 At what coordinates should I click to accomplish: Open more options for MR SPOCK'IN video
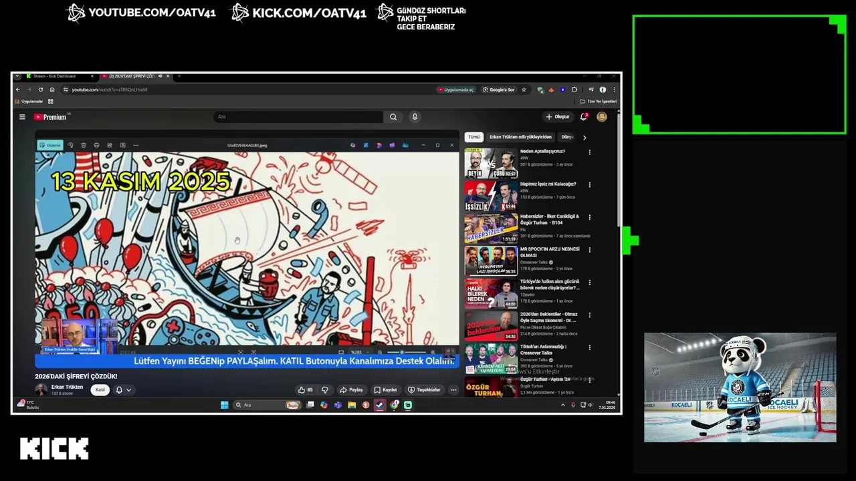pos(590,250)
